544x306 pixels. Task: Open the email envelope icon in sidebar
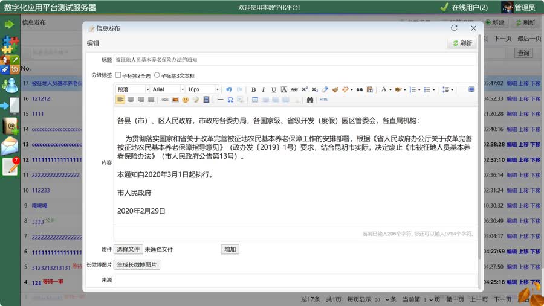10,146
